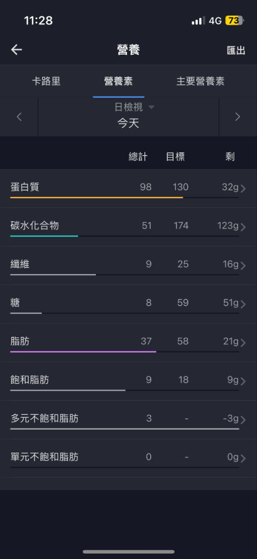Expand 碳水化合物 details via its chevron
The height and width of the screenshot is (559, 257).
243,227
